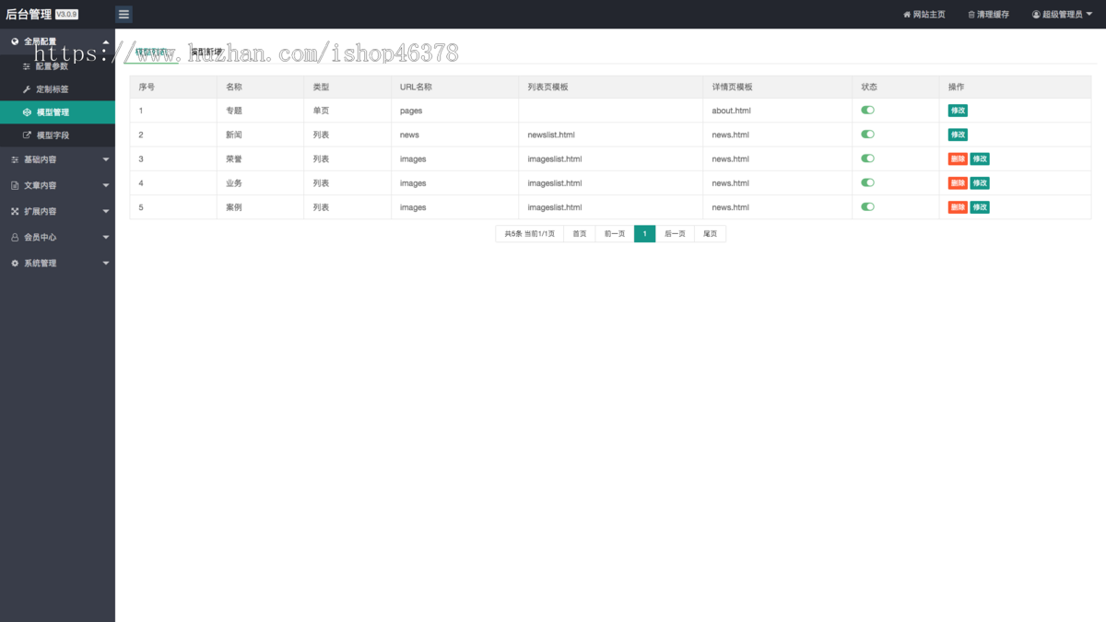Go to 前一页 in pagination
This screenshot has height=622, width=1106.
(615, 234)
